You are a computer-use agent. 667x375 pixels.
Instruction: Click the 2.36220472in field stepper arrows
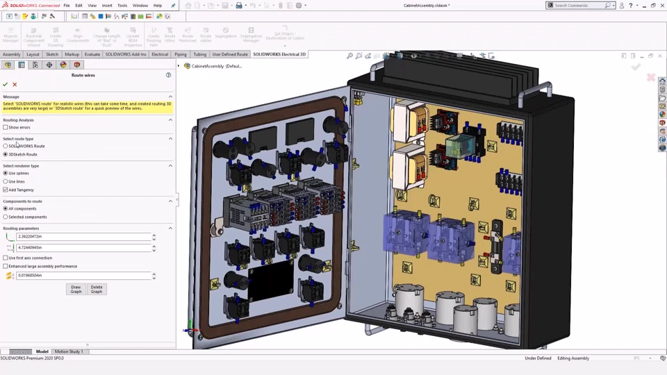(154, 236)
